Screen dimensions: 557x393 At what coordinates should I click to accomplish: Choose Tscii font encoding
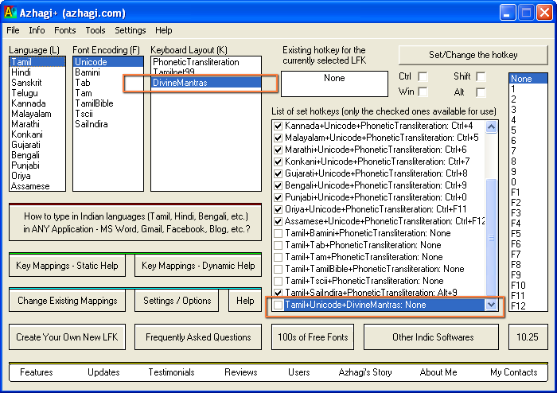[x=108, y=114]
